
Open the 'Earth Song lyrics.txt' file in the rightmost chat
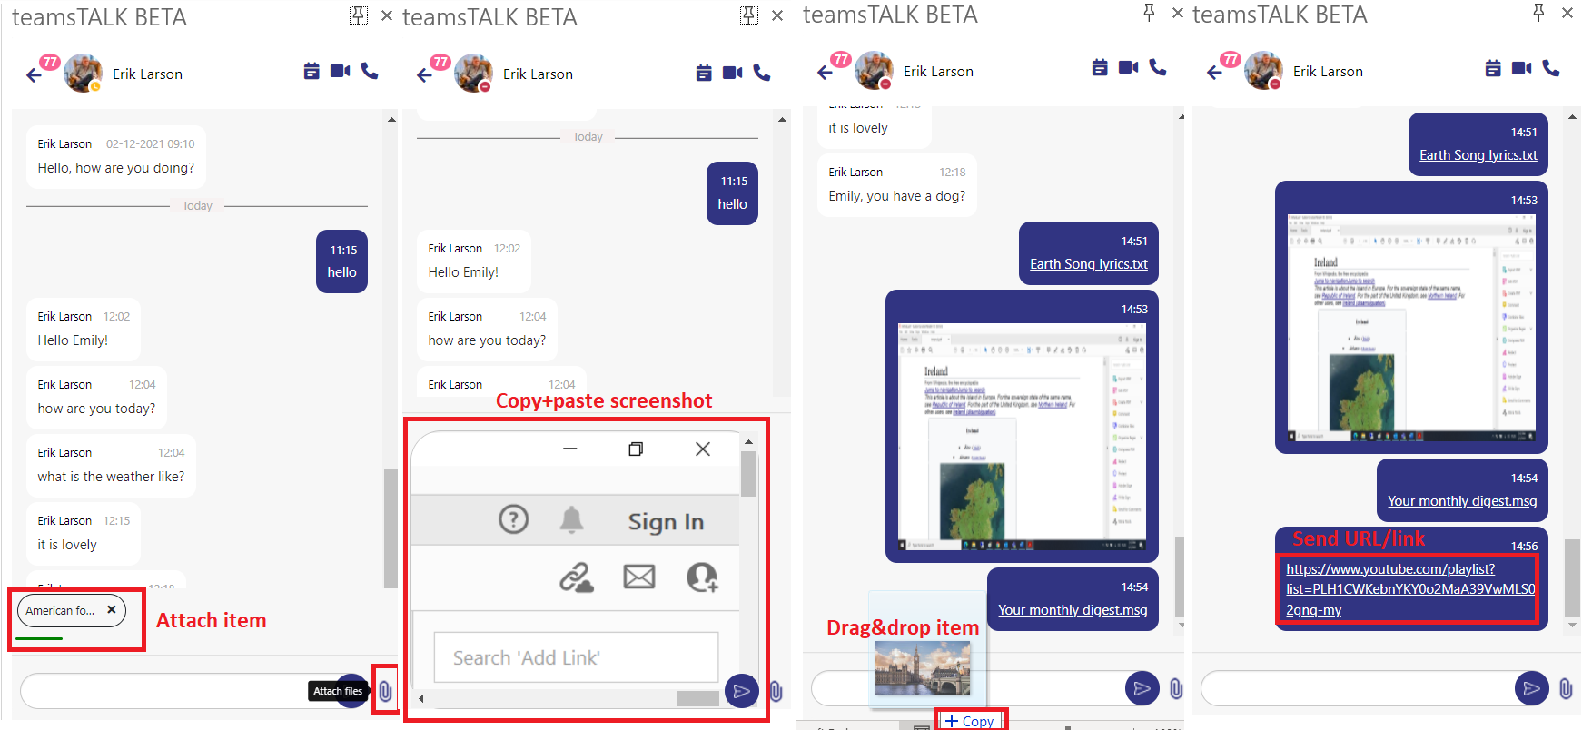[1478, 155]
